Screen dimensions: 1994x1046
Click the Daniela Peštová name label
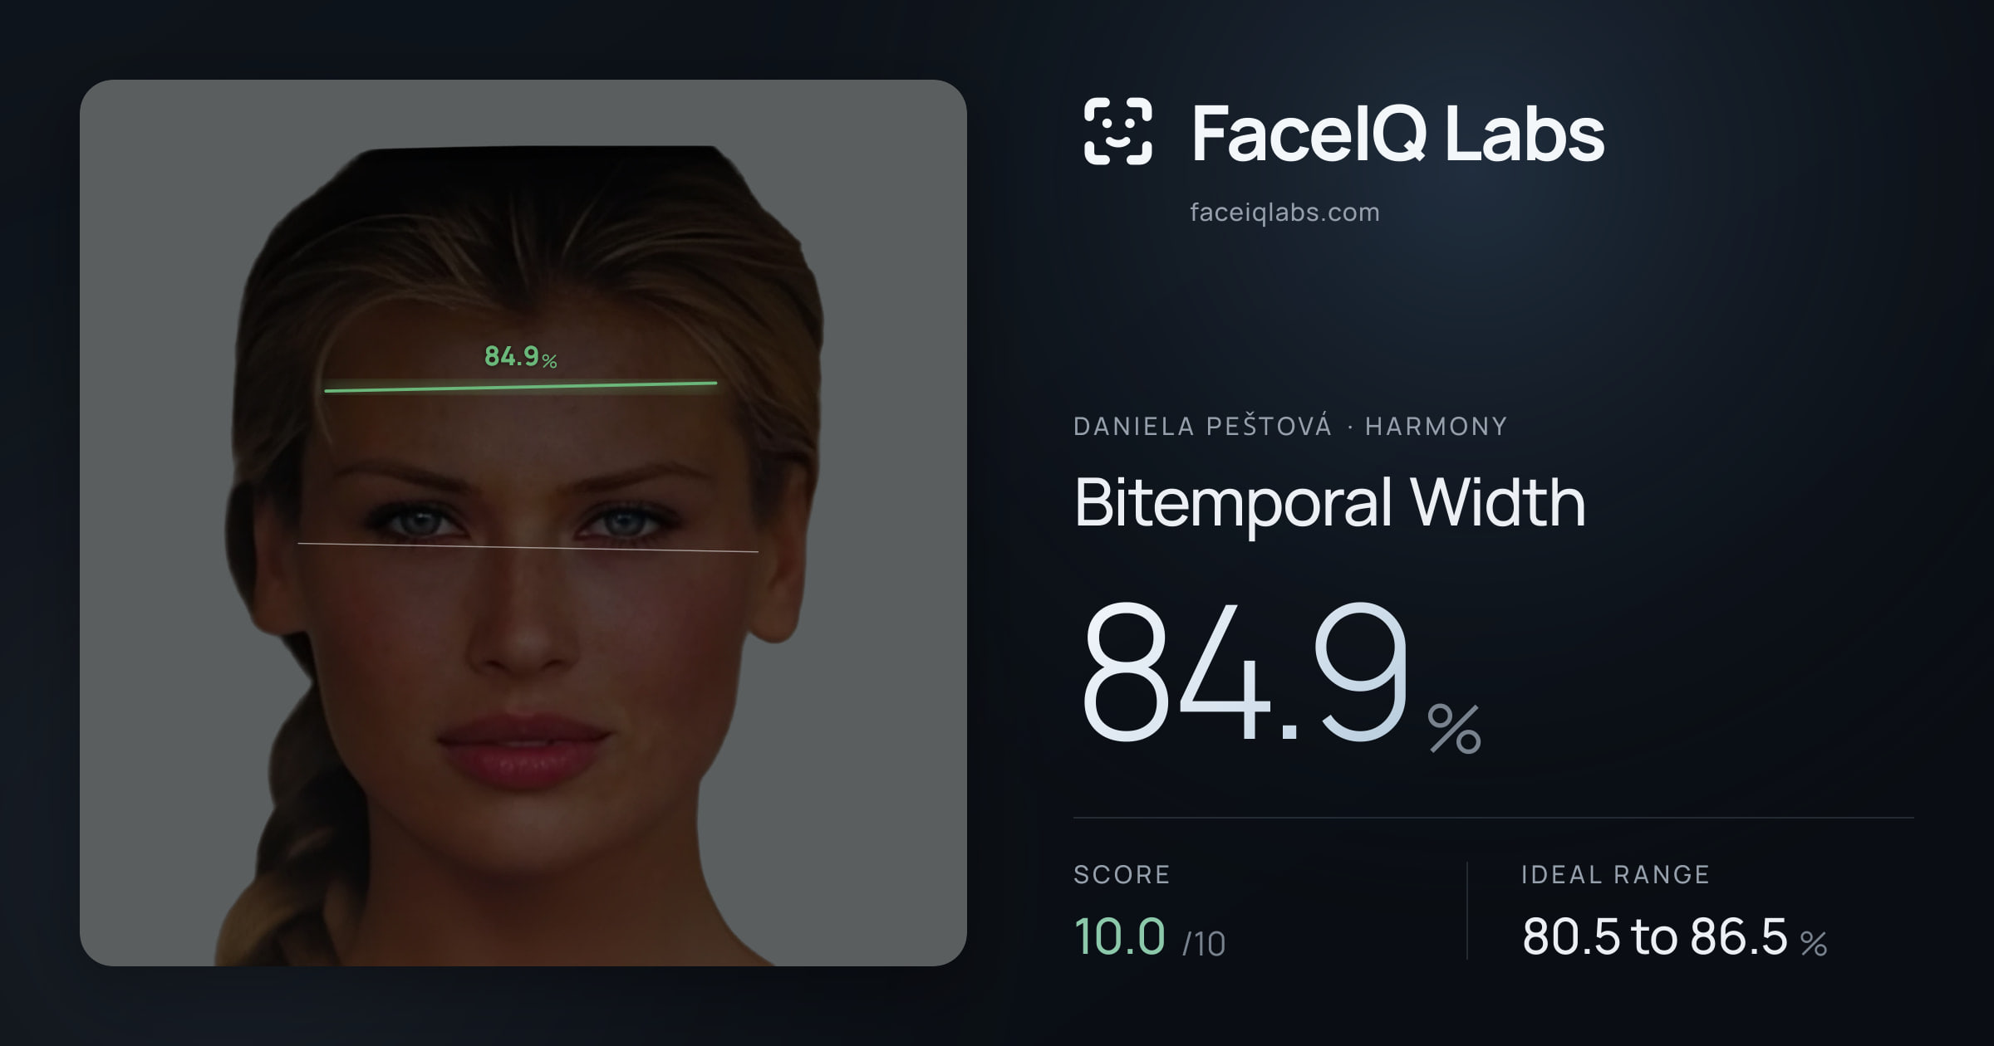(1202, 425)
